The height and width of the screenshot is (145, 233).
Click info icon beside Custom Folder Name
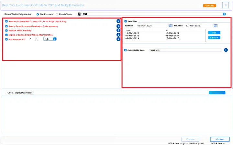(x=226, y=50)
